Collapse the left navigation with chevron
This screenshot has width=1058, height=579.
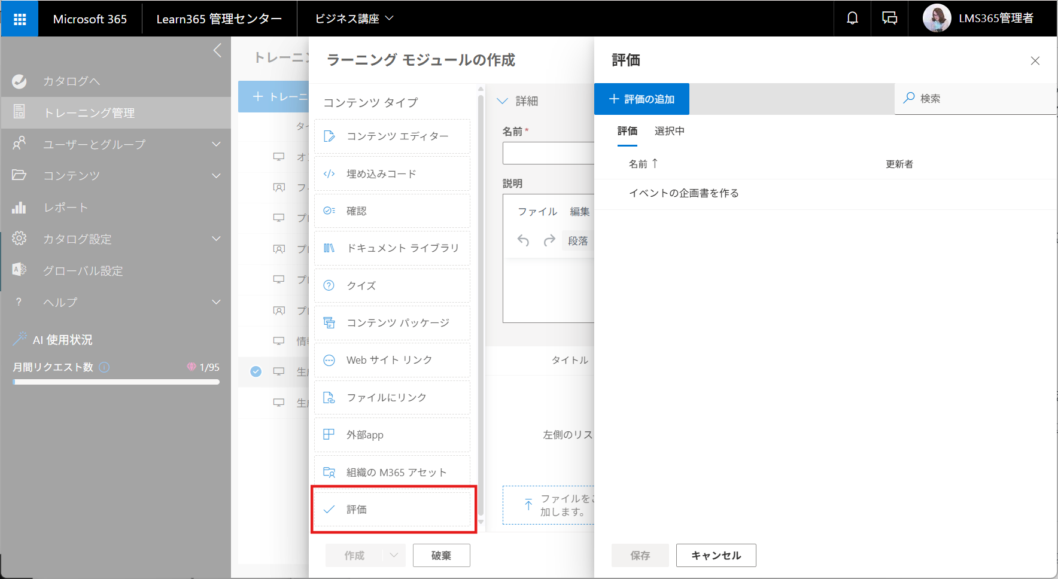(x=217, y=50)
